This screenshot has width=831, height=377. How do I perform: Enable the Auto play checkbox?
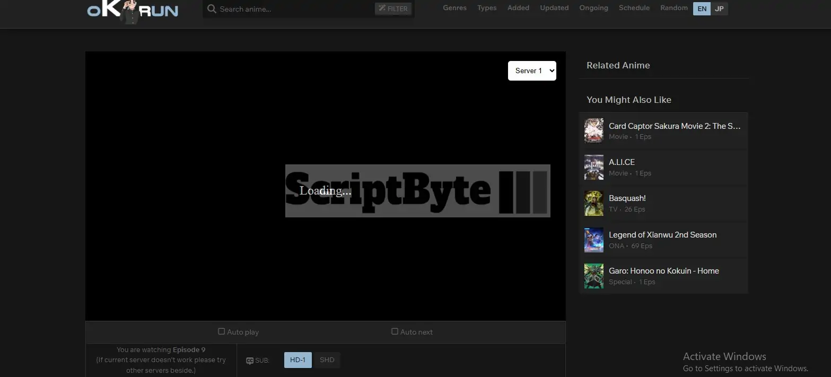tap(222, 331)
